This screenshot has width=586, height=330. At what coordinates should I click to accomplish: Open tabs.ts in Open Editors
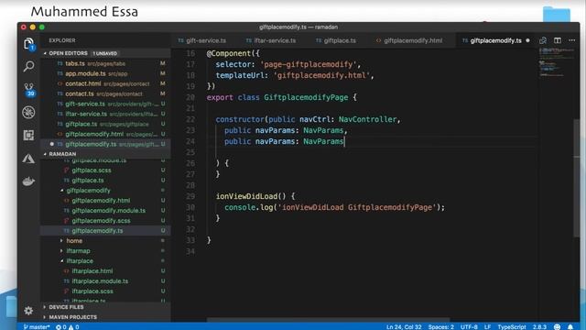[x=106, y=63]
